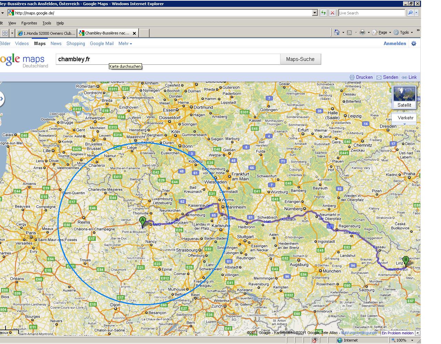Screen dimensions: 441x344
Task: Toggle the Verkehr traffic layer
Action: 405,118
